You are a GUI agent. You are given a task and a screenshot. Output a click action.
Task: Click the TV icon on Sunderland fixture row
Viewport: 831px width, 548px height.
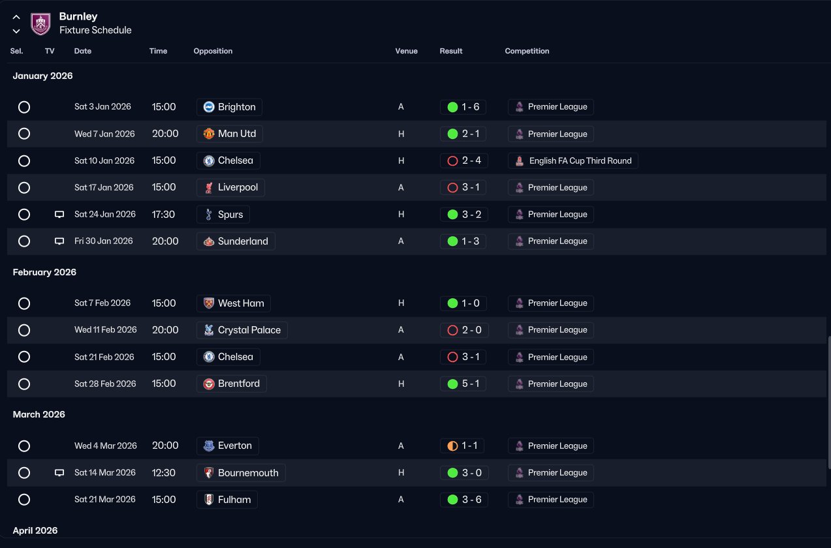click(59, 241)
